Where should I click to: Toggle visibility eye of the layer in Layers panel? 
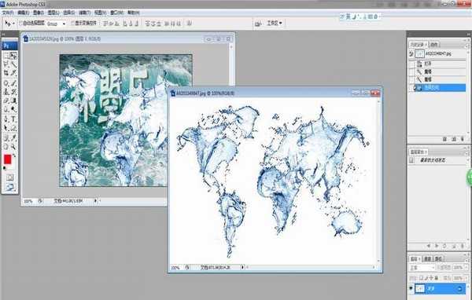[411, 288]
